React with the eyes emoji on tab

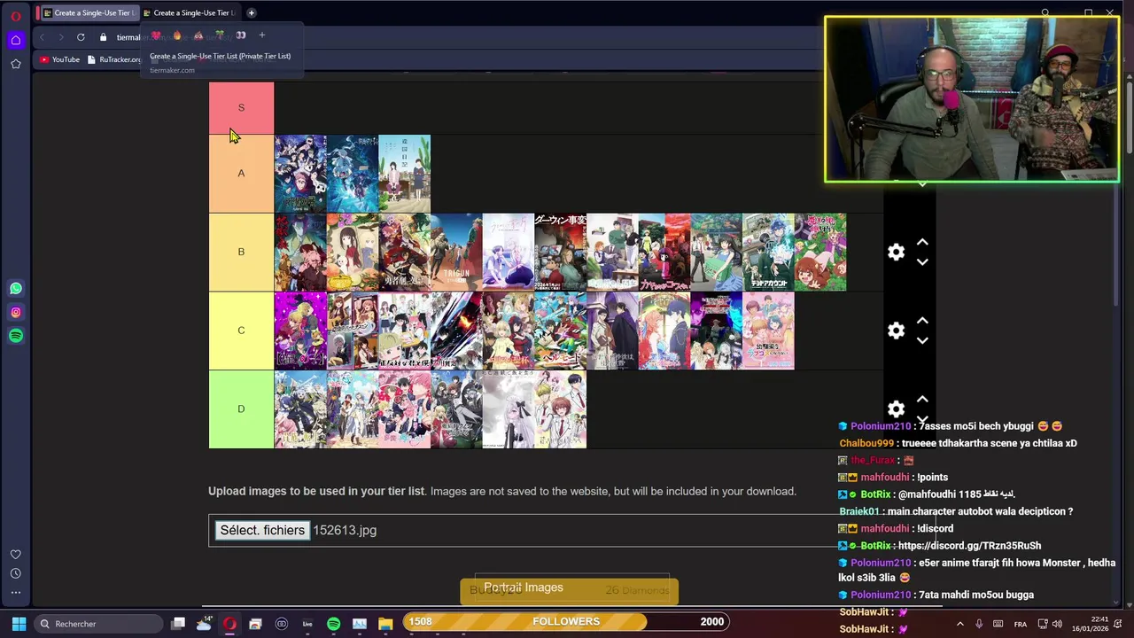[240, 35]
